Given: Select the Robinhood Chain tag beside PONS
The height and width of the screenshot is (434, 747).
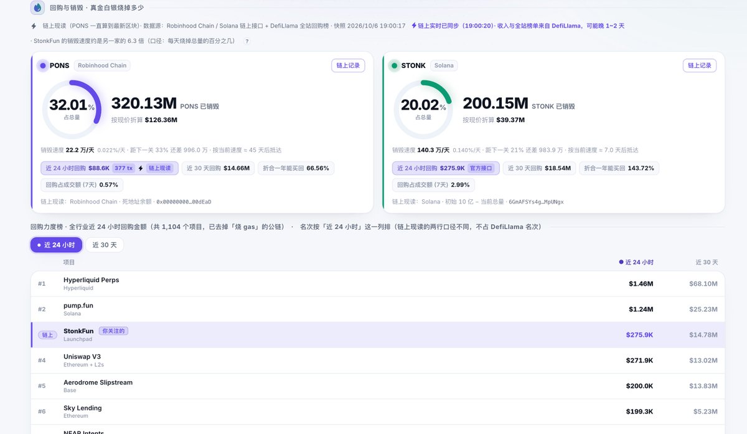Looking at the screenshot, I should pyautogui.click(x=102, y=65).
